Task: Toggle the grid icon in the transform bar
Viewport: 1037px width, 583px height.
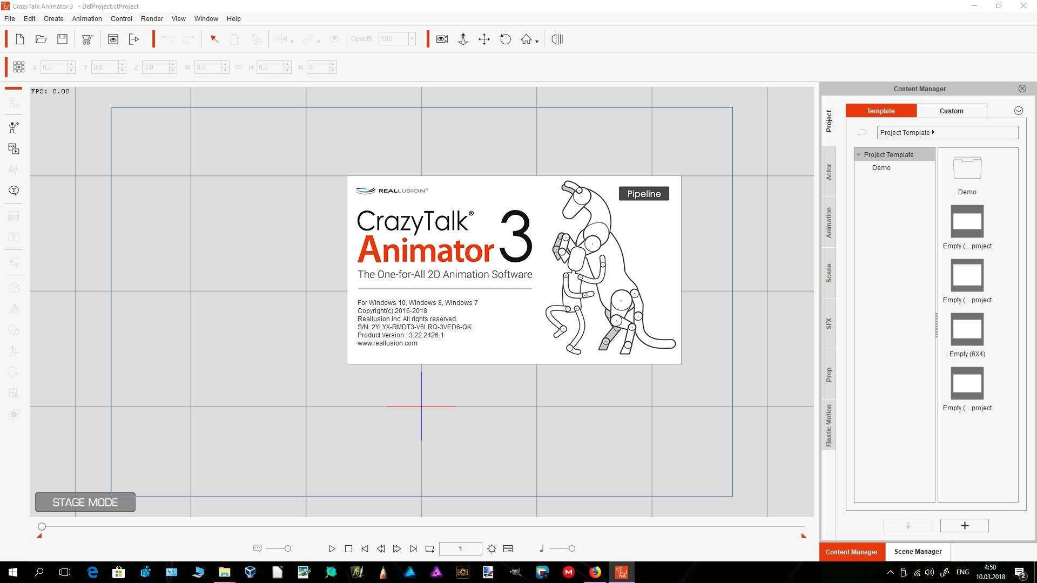Action: coord(19,67)
